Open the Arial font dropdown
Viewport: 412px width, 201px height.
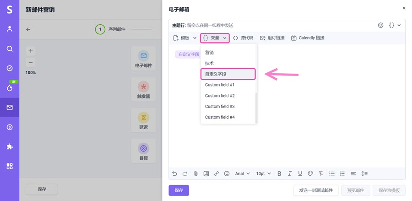pyautogui.click(x=243, y=174)
